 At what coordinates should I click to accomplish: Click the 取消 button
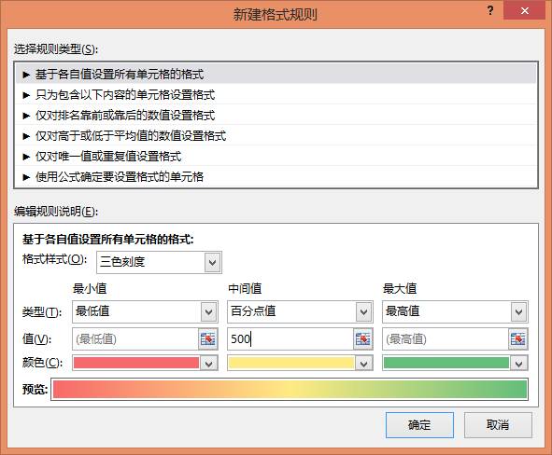pos(498,425)
